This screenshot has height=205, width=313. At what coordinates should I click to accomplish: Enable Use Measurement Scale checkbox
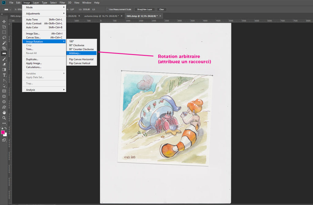[x=107, y=9]
